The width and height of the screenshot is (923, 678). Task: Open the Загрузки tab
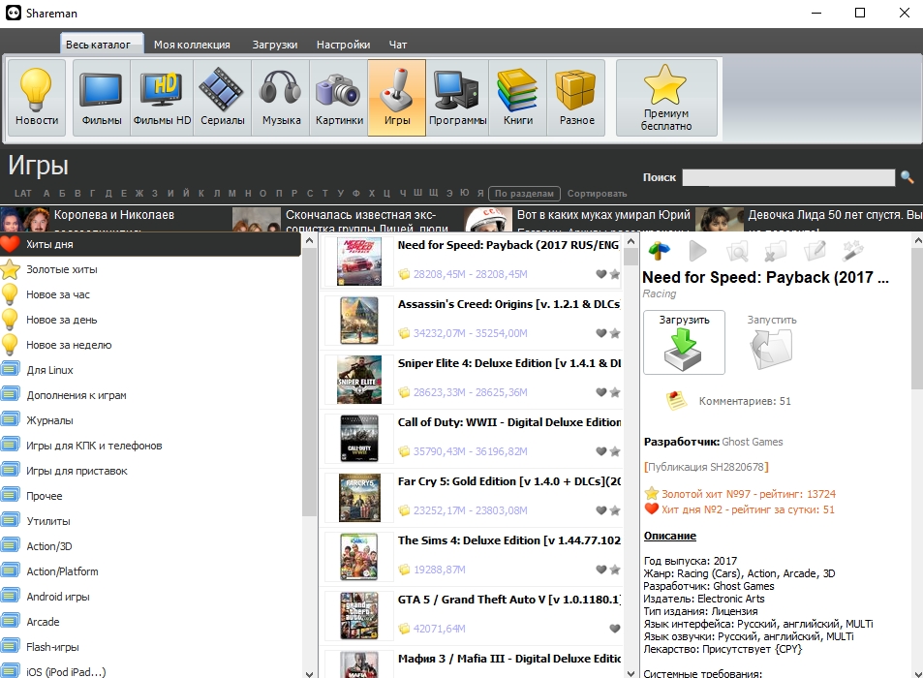[275, 45]
